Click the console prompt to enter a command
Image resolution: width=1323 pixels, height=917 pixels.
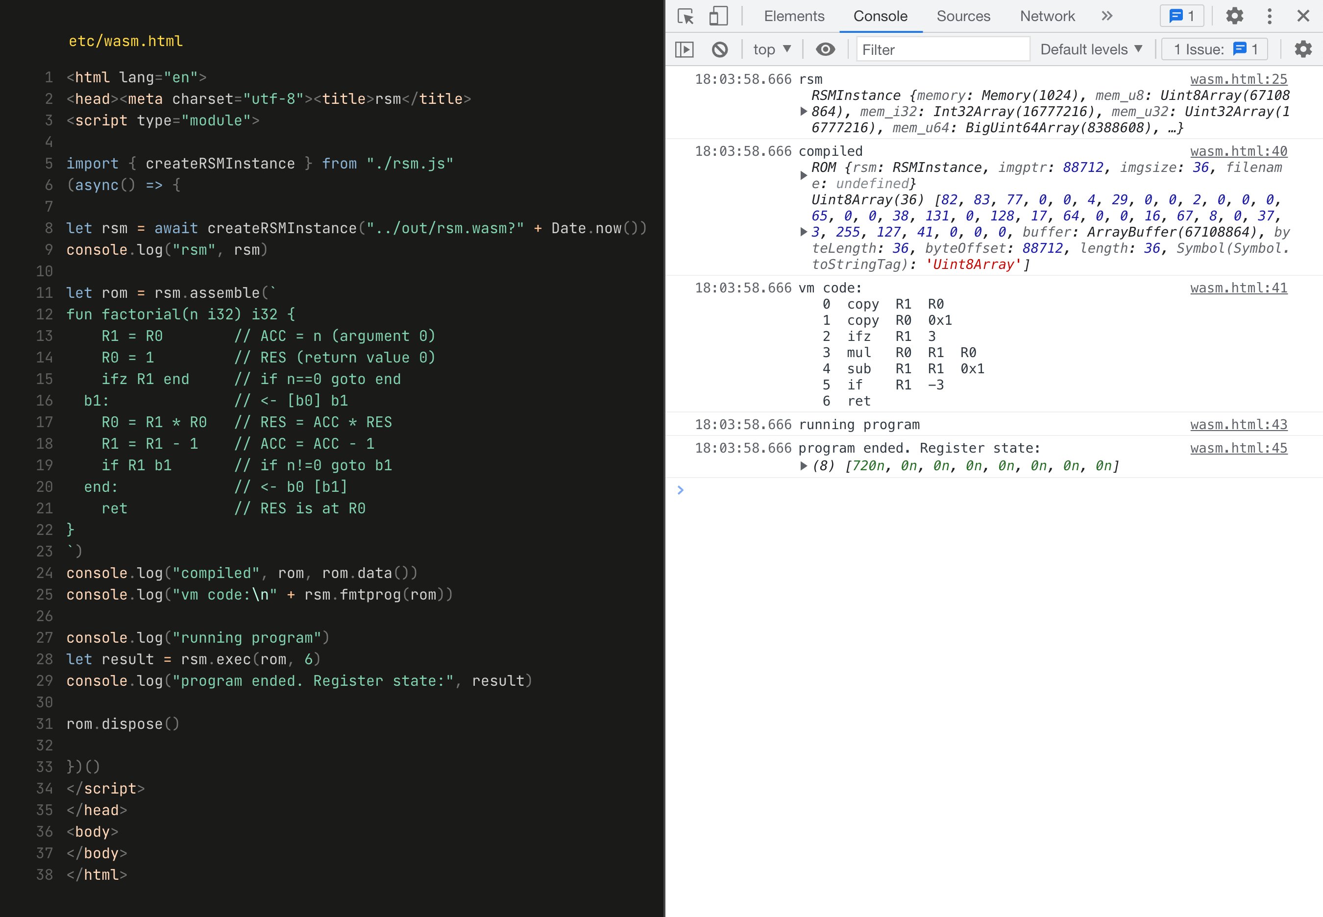(x=862, y=490)
